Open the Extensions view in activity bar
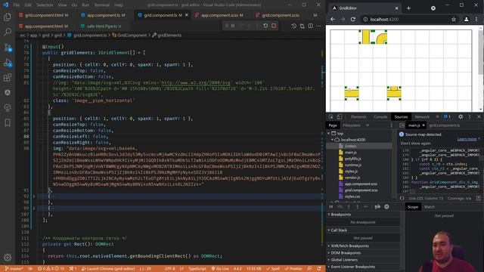The height and width of the screenshot is (272, 484). click(8, 77)
